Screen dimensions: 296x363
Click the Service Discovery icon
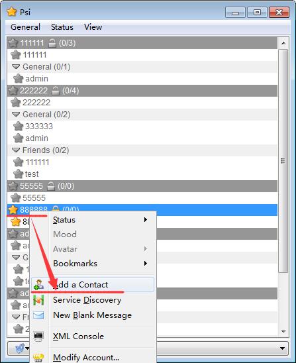pos(38,300)
